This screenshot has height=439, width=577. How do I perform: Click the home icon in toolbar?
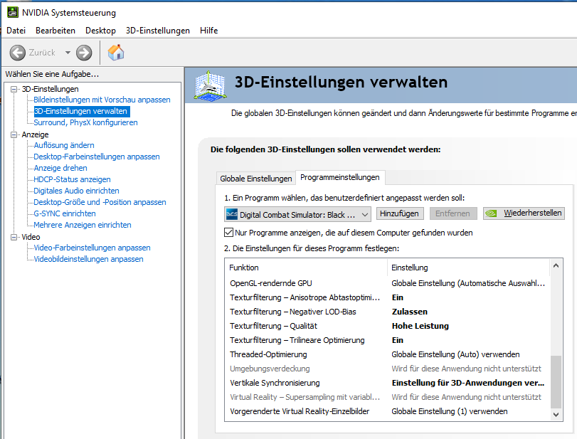(x=116, y=52)
